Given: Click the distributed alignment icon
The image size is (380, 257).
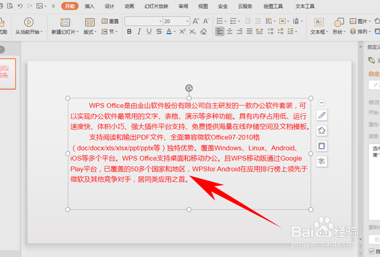Looking at the screenshot, I should (260, 31).
